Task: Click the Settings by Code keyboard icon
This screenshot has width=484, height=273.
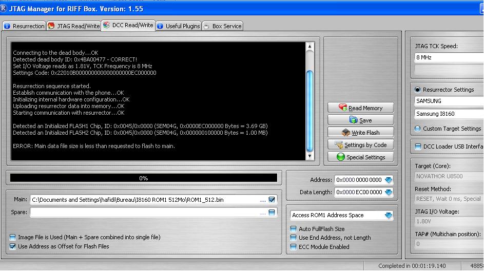Action: (339, 144)
